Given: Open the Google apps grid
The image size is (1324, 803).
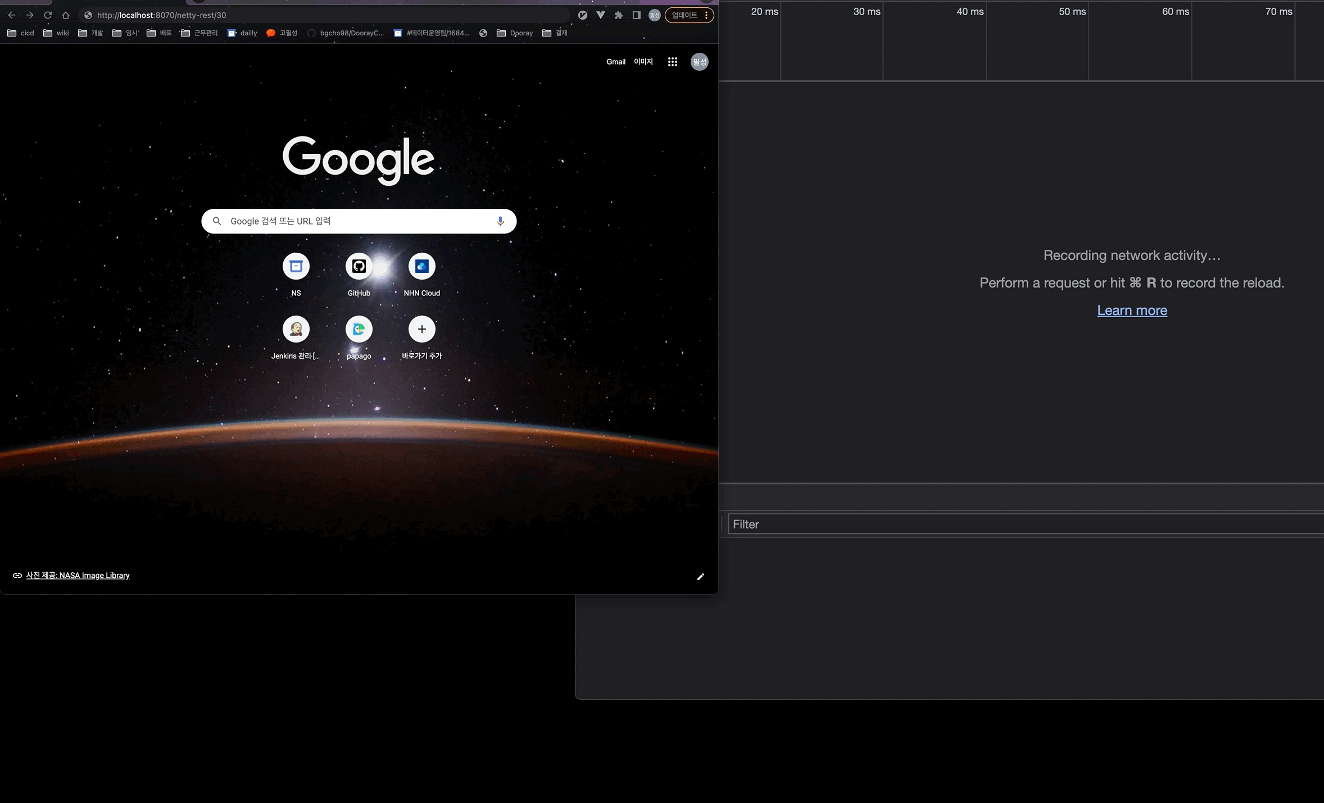Looking at the screenshot, I should pyautogui.click(x=672, y=62).
